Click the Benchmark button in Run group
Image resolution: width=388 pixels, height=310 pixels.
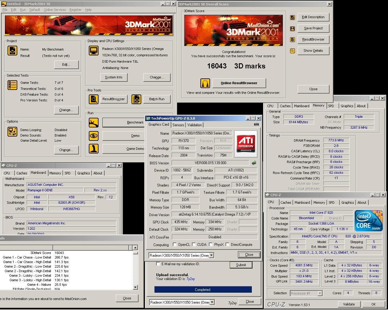pyautogui.click(x=123, y=122)
